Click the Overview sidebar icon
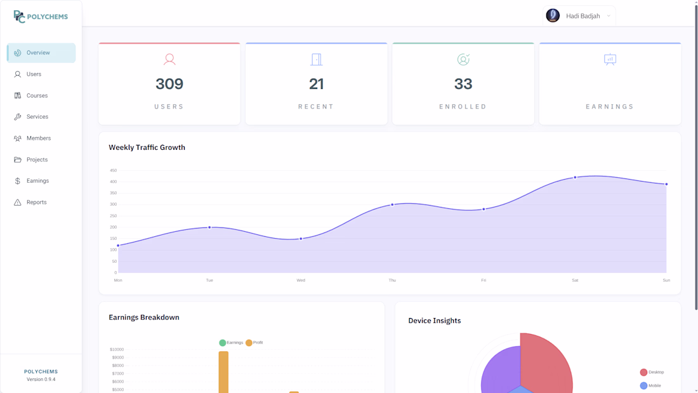Image resolution: width=698 pixels, height=393 pixels. (17, 53)
